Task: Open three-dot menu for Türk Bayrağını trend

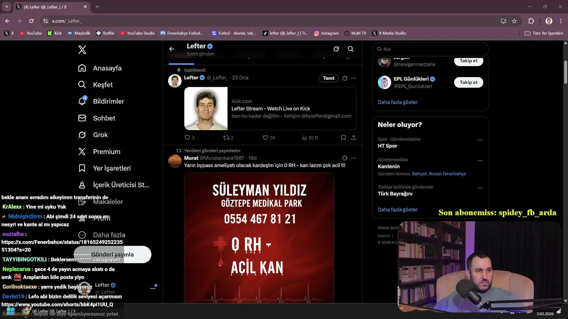Action: [480, 188]
